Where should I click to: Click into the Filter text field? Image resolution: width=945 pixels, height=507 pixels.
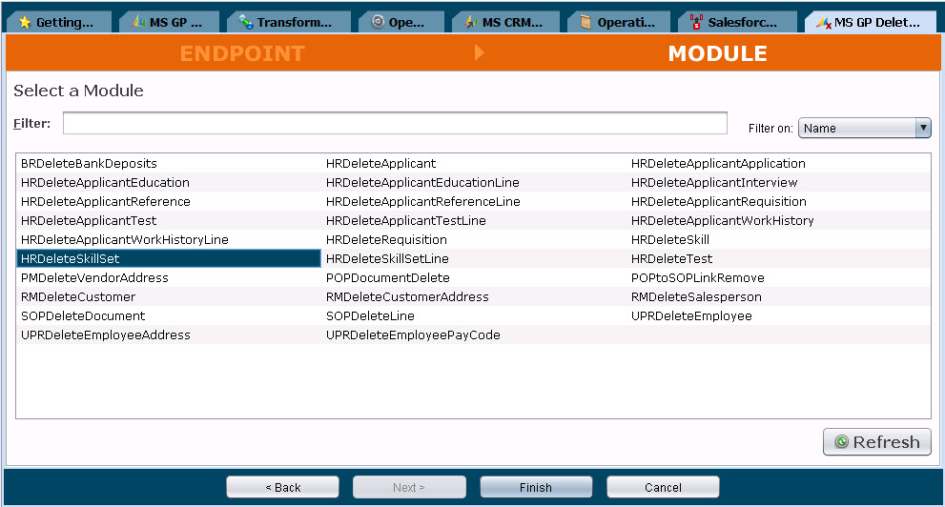coord(395,124)
